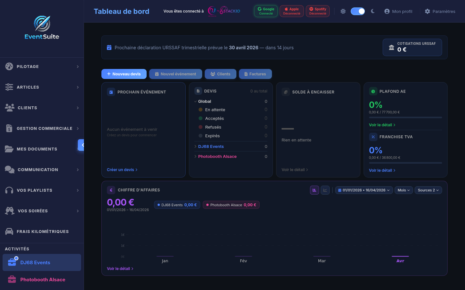Collapse the Global devis group
465x290 pixels.
195,101
